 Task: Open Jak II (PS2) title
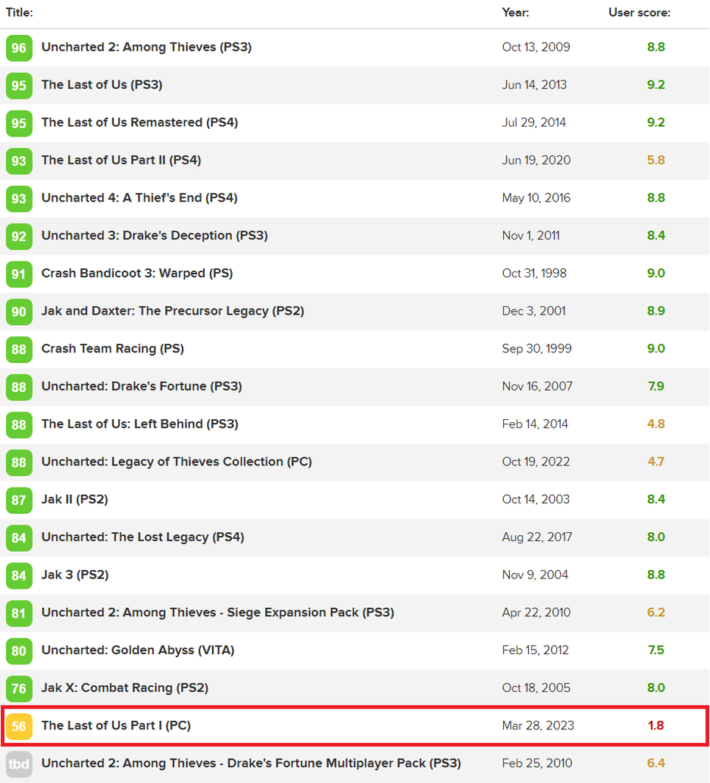[75, 500]
